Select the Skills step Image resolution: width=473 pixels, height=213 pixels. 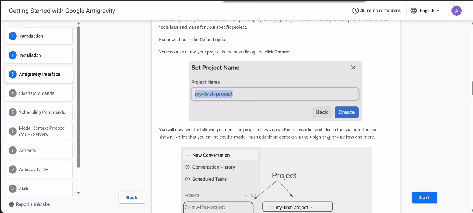point(39,188)
